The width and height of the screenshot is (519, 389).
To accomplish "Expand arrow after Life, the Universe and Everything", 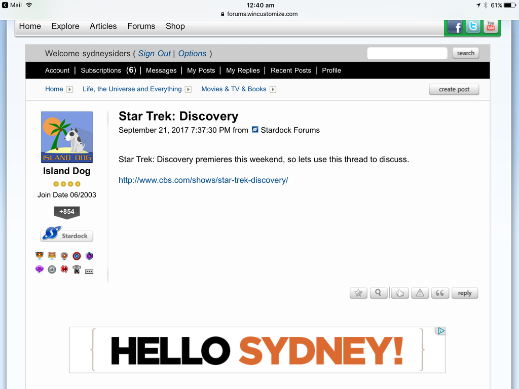I will pyautogui.click(x=188, y=89).
